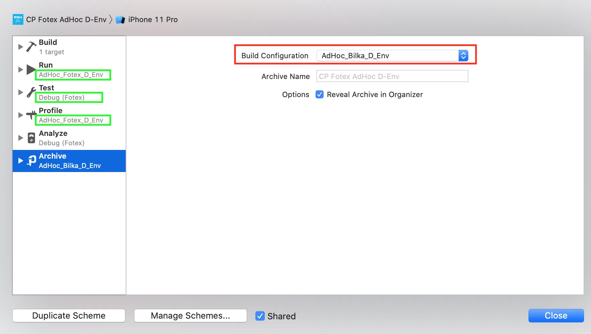Click Debug (Fotex) text under Test
This screenshot has width=591, height=334.
coord(62,97)
